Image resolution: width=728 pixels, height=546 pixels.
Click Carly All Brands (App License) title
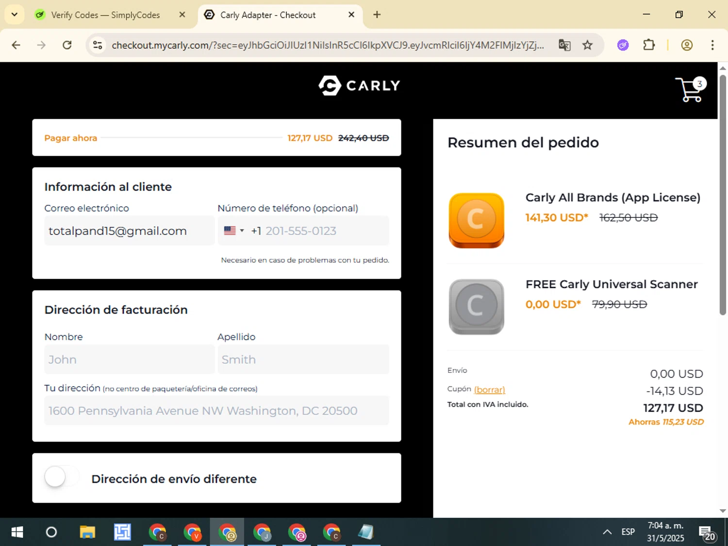click(613, 198)
